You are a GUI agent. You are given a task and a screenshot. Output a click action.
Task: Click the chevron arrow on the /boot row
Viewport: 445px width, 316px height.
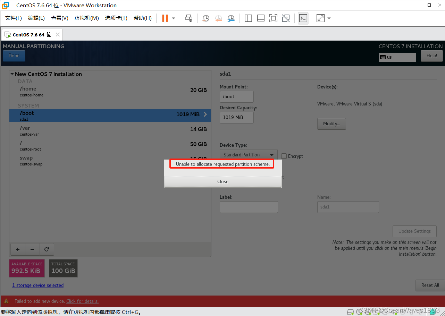pyautogui.click(x=205, y=114)
